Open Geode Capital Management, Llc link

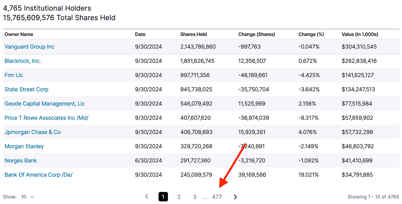point(45,104)
